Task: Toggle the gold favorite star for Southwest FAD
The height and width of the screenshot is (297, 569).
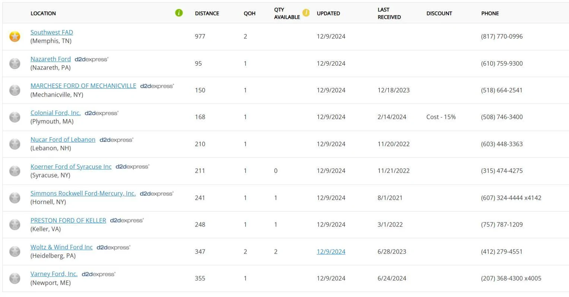Action: (15, 36)
